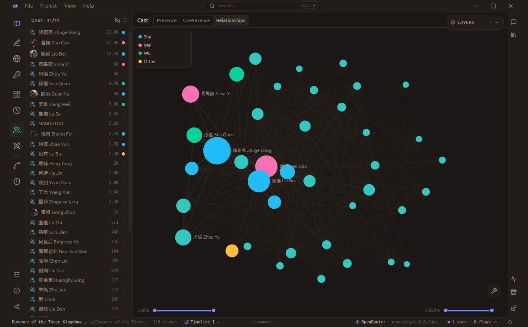Open the Project menu
The image size is (528, 327).
48,6
